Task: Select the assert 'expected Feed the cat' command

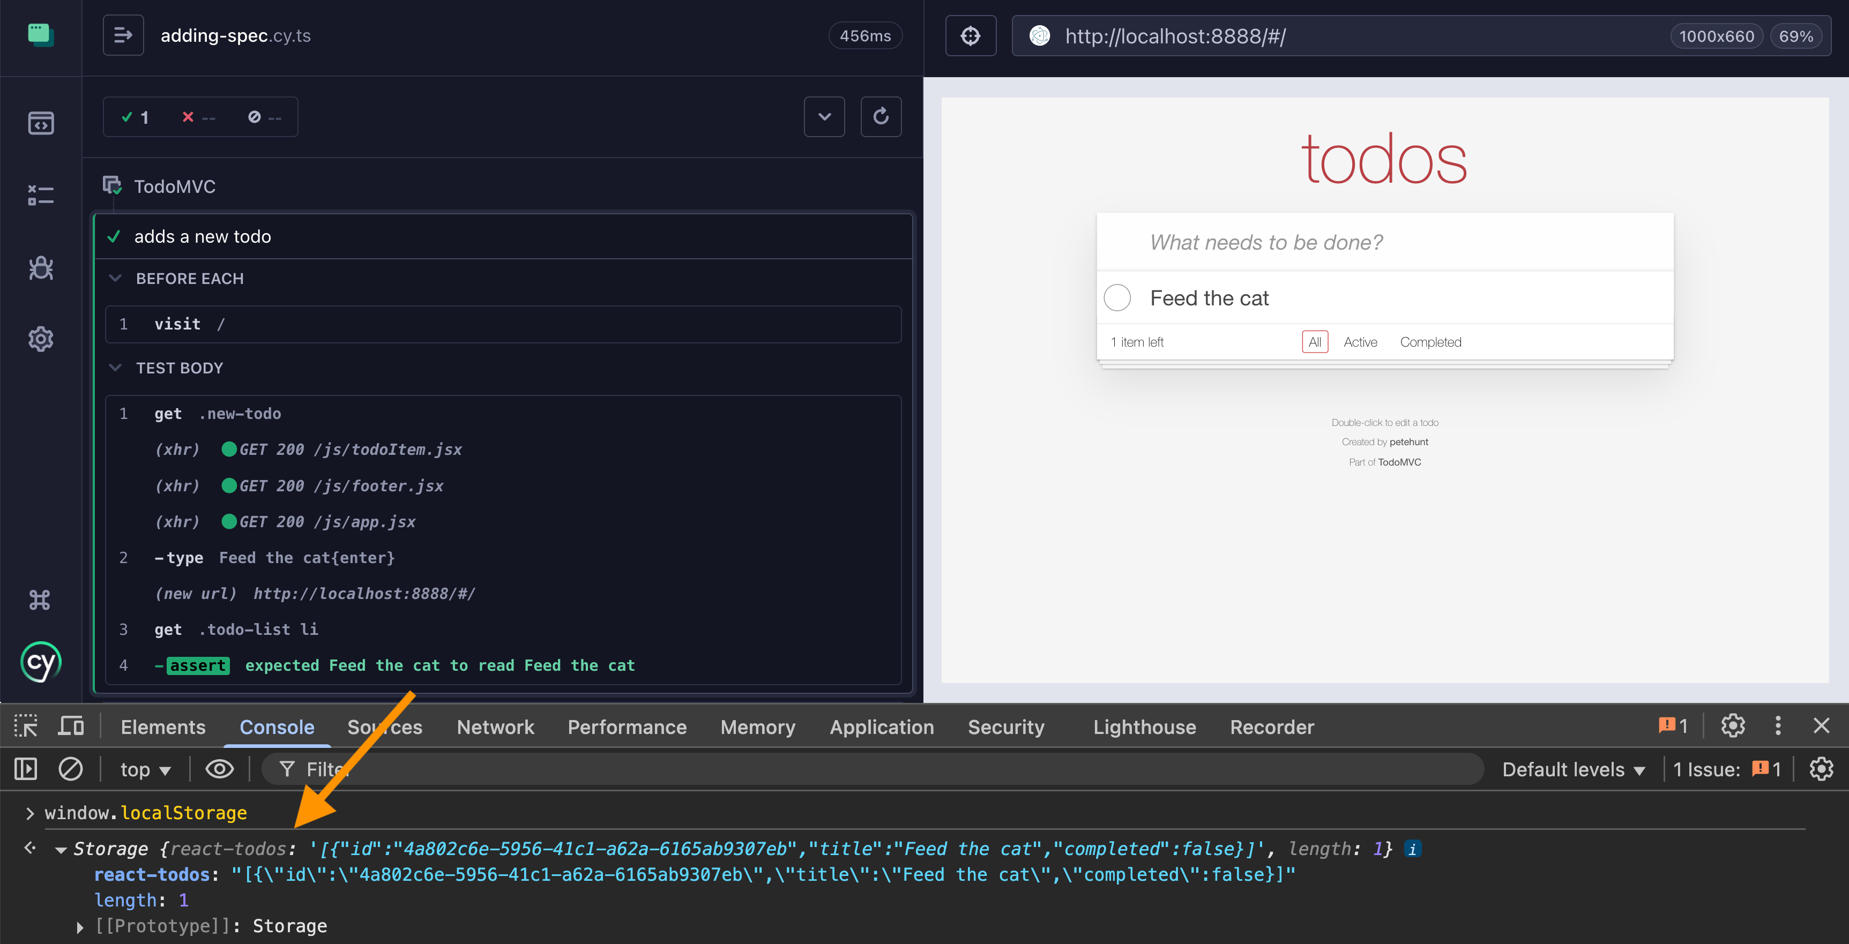Action: tap(503, 666)
